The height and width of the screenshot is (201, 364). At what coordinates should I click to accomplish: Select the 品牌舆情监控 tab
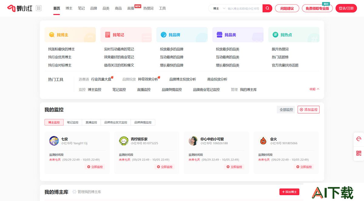coord(143,122)
